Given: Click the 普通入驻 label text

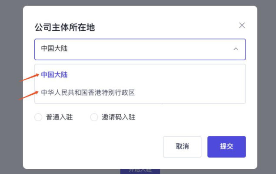Looking at the screenshot, I should coord(59,117).
